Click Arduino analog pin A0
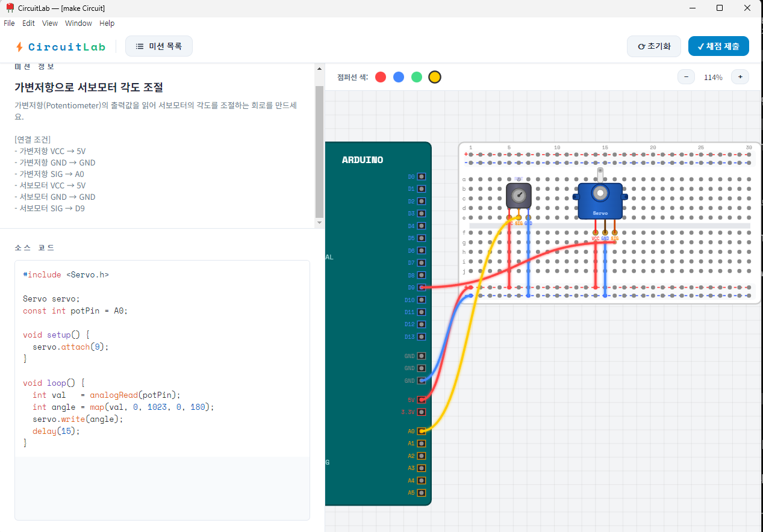The height and width of the screenshot is (532, 763). (x=422, y=431)
